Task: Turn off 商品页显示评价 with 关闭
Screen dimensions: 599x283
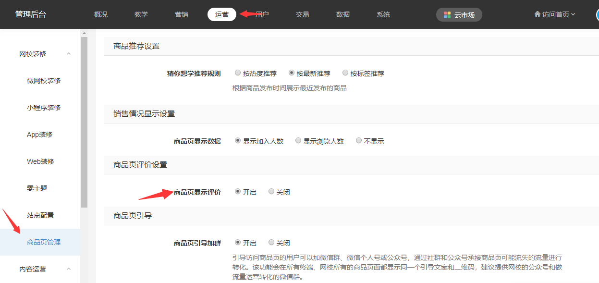Action: pos(271,192)
